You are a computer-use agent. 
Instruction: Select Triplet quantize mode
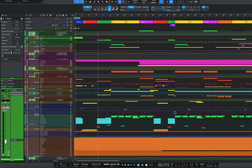coord(131,7)
